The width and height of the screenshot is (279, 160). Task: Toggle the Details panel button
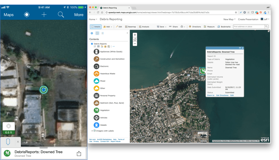pos(96,27)
